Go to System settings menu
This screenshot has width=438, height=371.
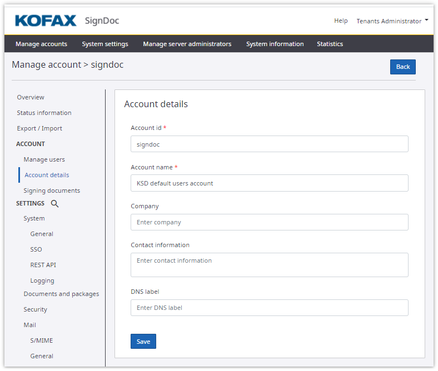click(105, 44)
